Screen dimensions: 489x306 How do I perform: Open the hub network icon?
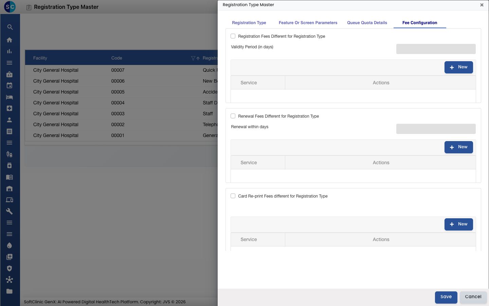(x=10, y=280)
